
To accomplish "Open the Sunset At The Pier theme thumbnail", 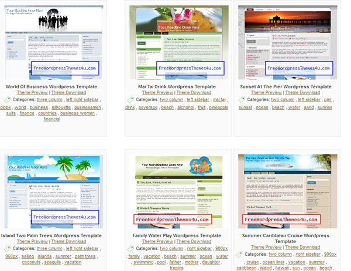I will point(288,43).
